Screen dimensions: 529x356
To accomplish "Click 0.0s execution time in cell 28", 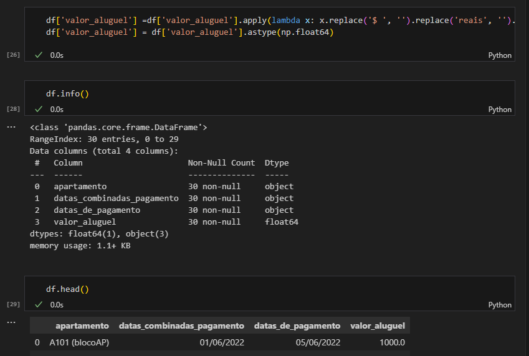I will point(57,110).
